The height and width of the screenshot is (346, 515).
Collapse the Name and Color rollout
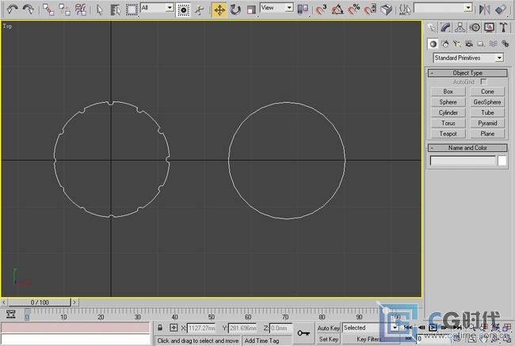[x=467, y=148]
